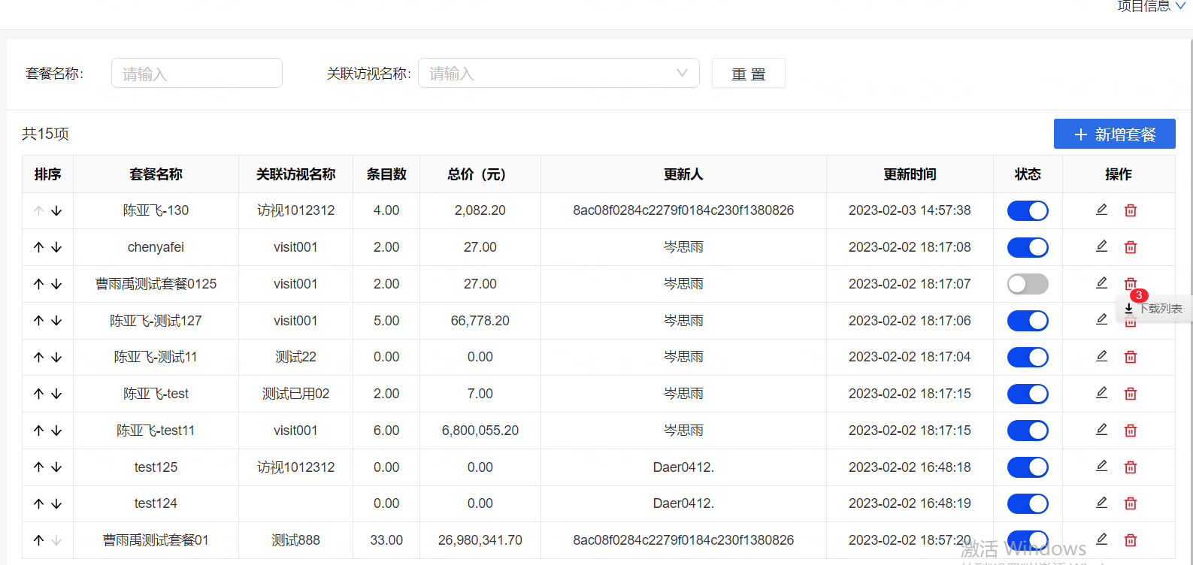The image size is (1193, 565).
Task: Move test124 row down
Action: 56,504
